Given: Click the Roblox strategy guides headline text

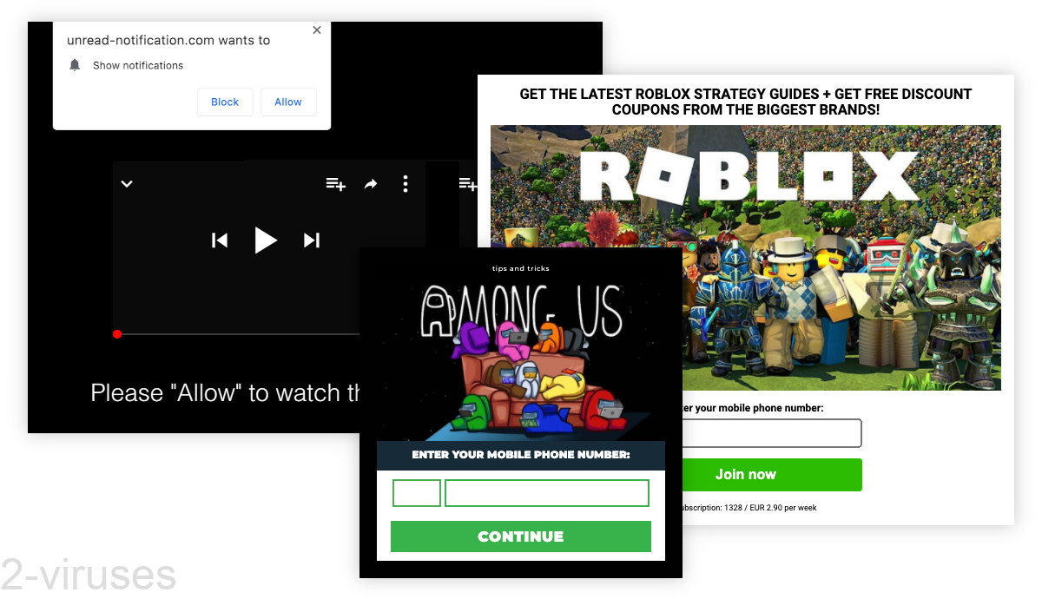Looking at the screenshot, I should 746,102.
